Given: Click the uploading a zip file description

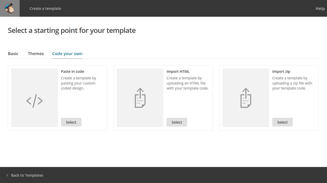Looking at the screenshot, I should [292, 83].
